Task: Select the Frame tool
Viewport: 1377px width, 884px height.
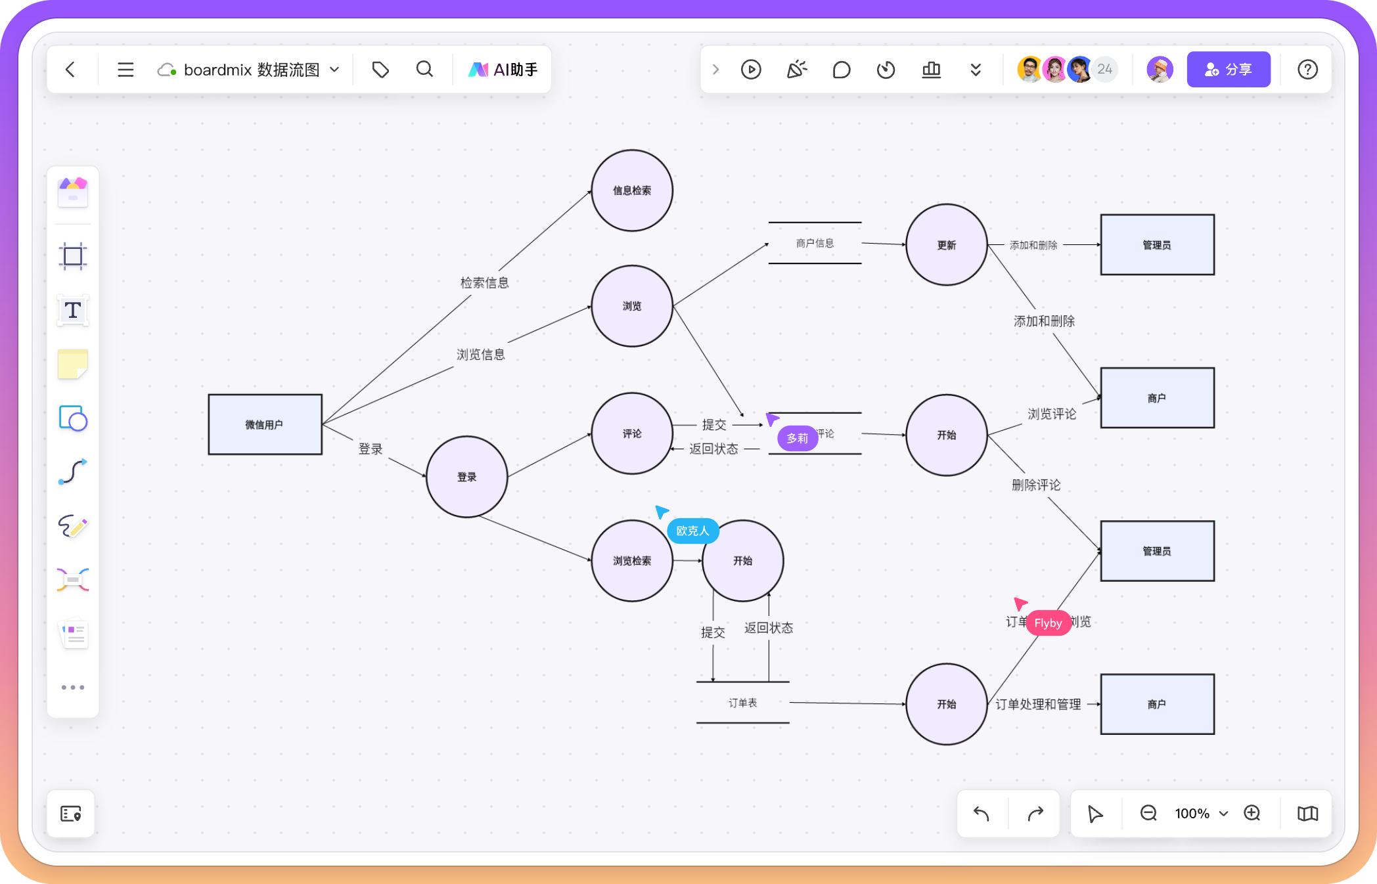Action: [x=73, y=256]
